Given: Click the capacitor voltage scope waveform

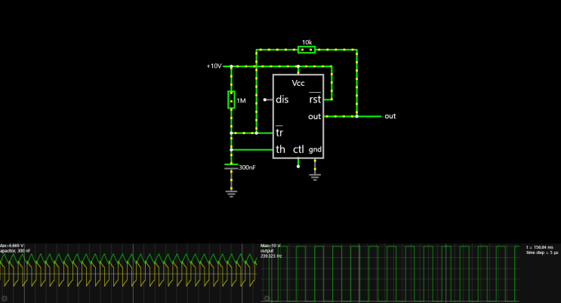Looking at the screenshot, I should pyautogui.click(x=128, y=271).
